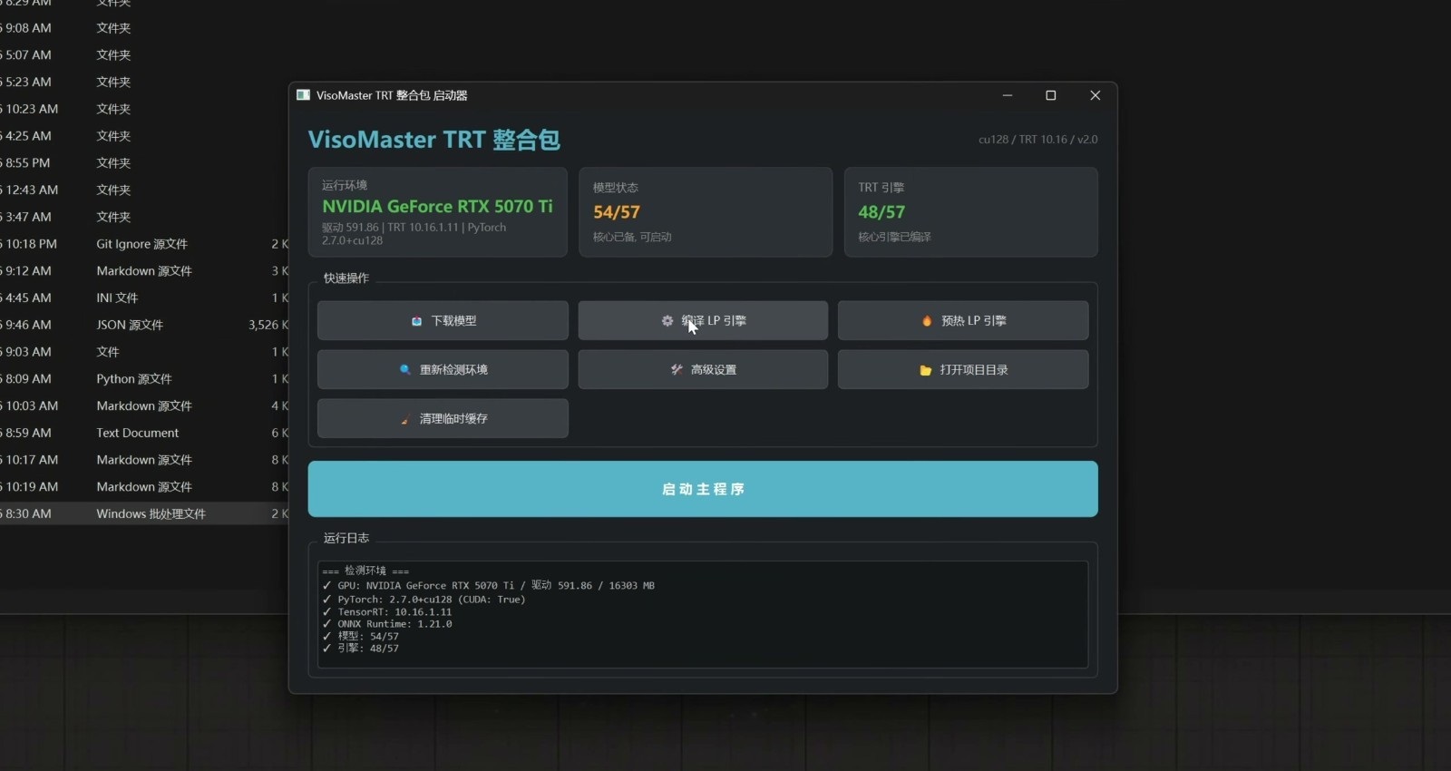The height and width of the screenshot is (771, 1451).
Task: Click the green 48/57 value in TRT 引擎 card
Action: click(x=881, y=212)
